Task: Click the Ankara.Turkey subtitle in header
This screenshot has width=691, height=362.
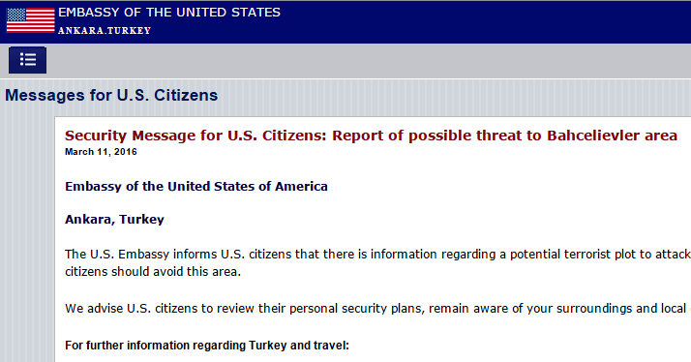Action: coord(105,30)
